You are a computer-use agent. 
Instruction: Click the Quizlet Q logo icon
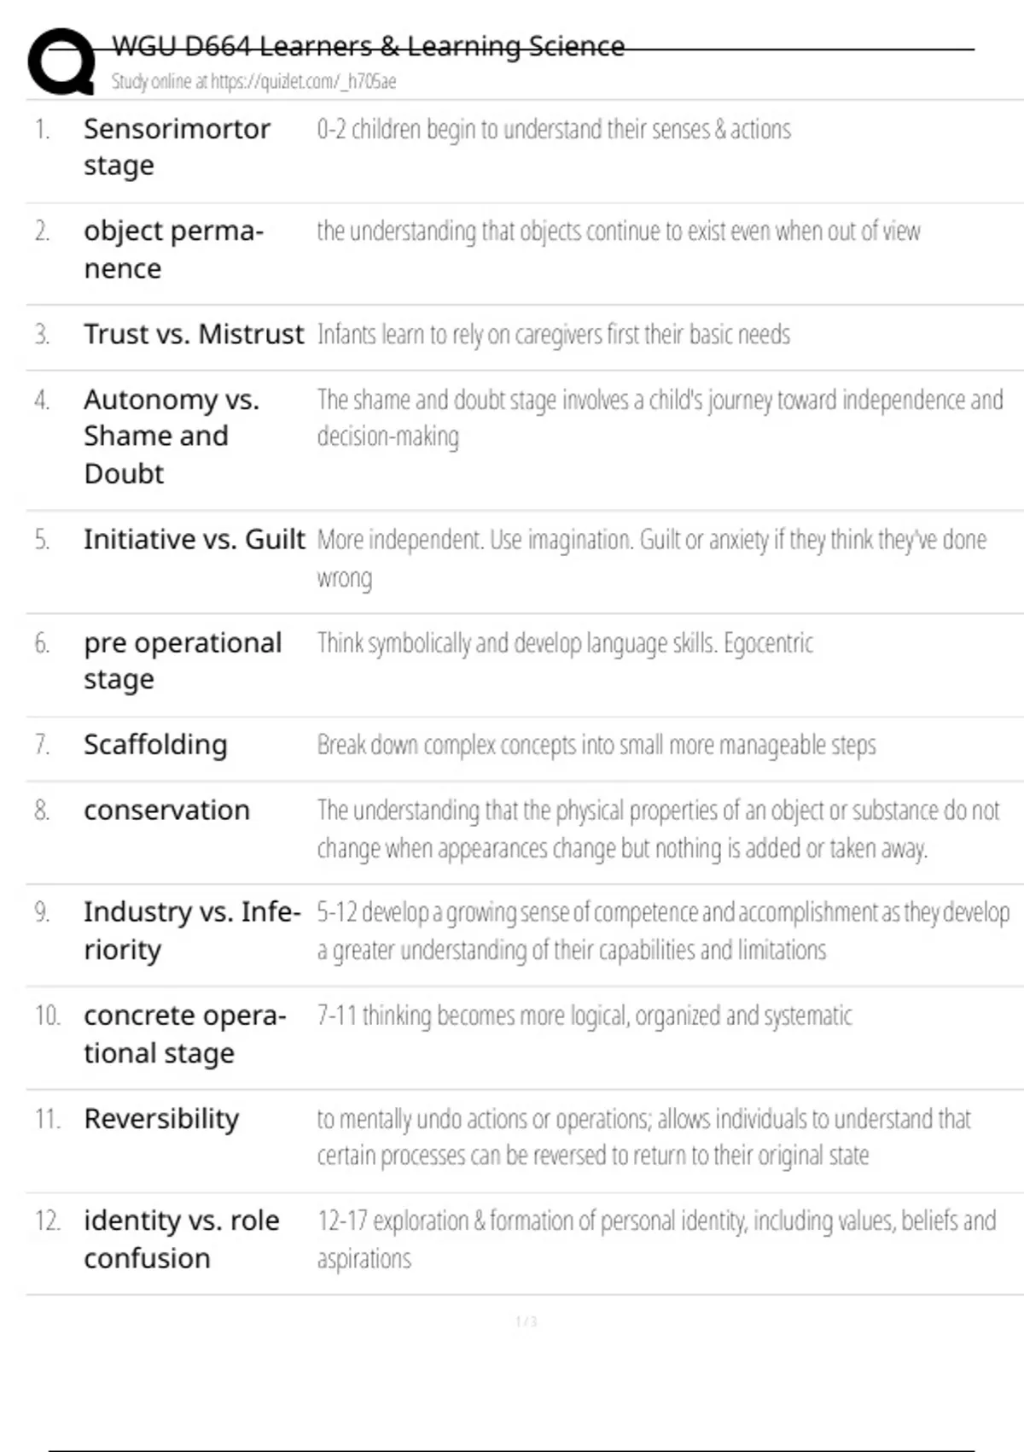pos(61,61)
